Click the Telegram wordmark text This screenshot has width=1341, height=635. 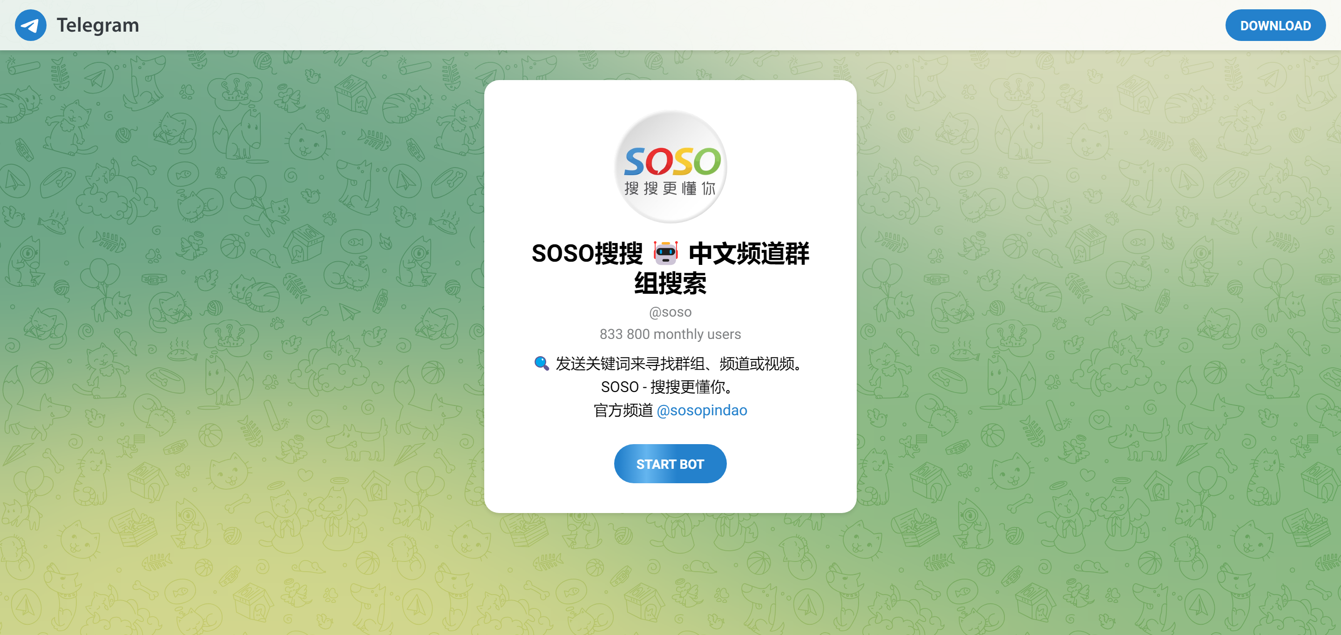pyautogui.click(x=98, y=25)
